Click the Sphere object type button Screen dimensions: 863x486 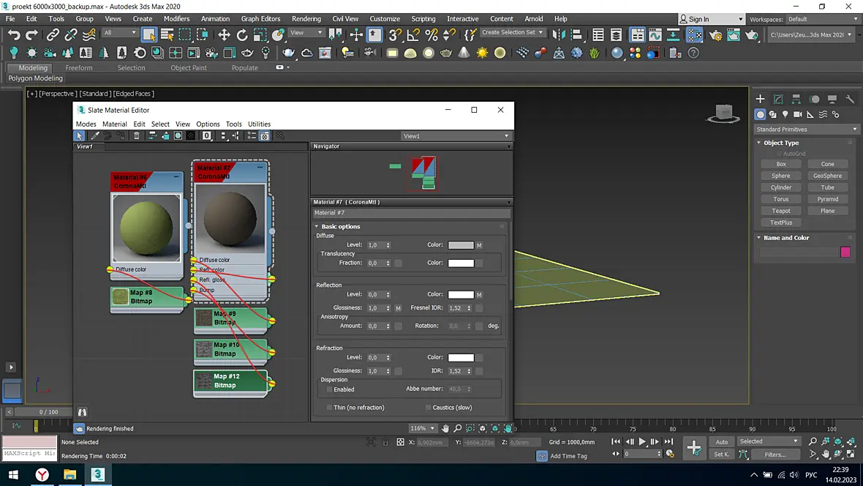pos(780,176)
